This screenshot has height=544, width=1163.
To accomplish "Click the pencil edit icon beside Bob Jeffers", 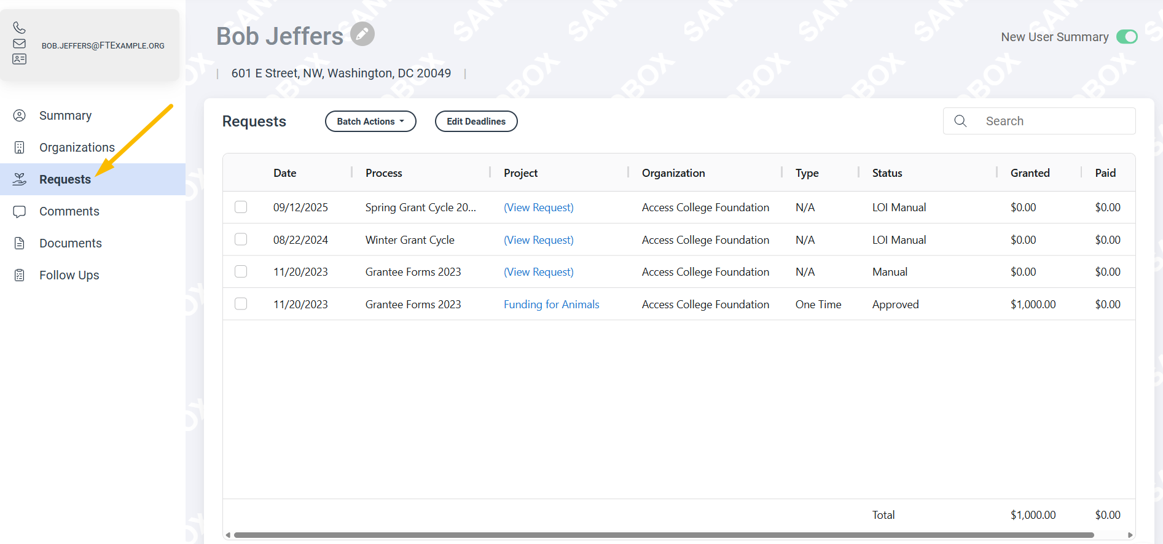I will 362,34.
